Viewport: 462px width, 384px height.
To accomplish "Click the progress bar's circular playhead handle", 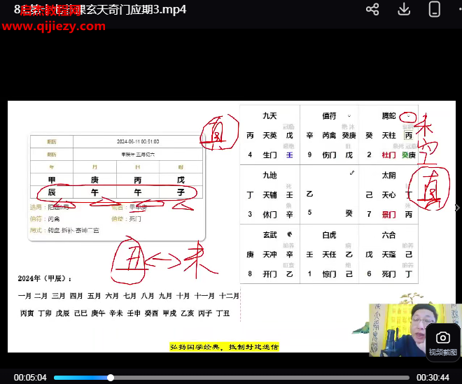I will coord(111,378).
